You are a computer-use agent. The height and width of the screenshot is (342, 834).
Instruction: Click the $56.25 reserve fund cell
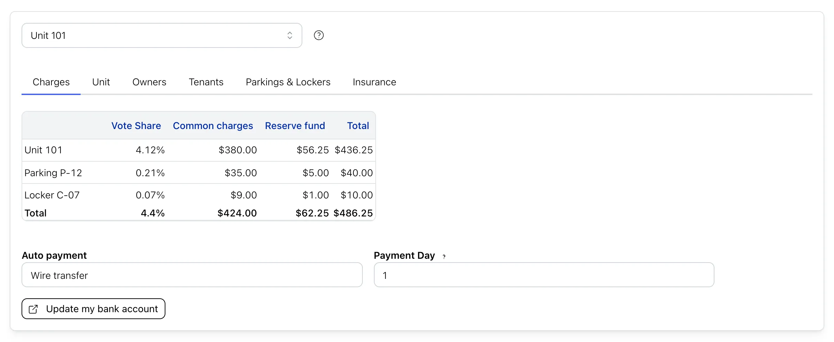click(x=313, y=150)
